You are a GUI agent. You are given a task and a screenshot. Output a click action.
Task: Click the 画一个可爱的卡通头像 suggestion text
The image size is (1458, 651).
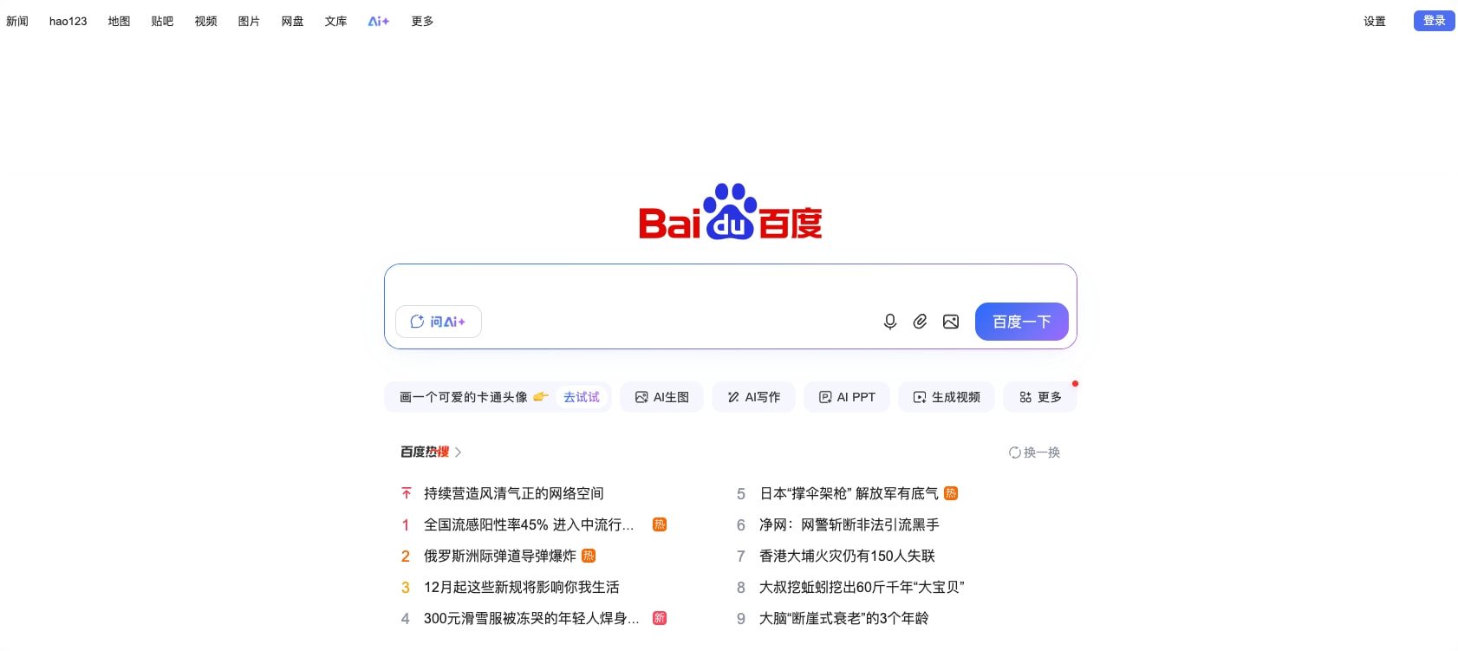pyautogui.click(x=464, y=397)
